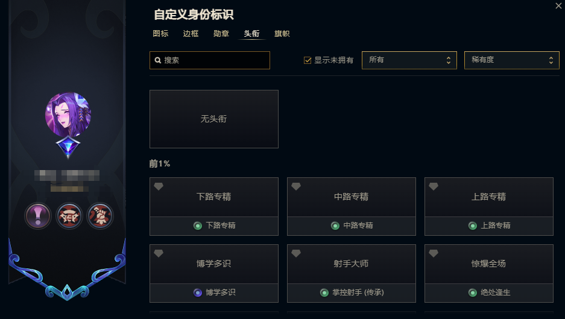Select the 无头衔 option
Screen dimensions: 565x319
(213, 119)
